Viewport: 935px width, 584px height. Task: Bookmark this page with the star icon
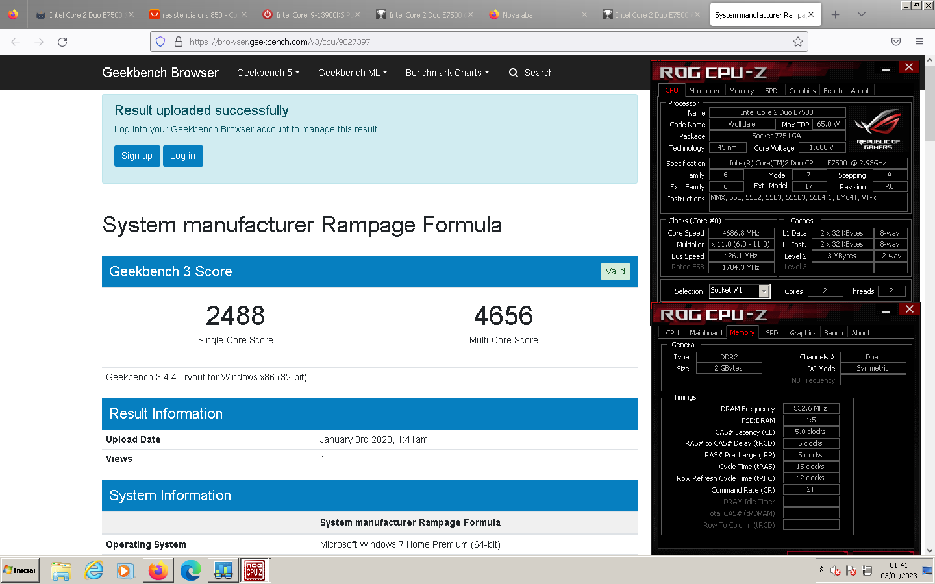(798, 42)
